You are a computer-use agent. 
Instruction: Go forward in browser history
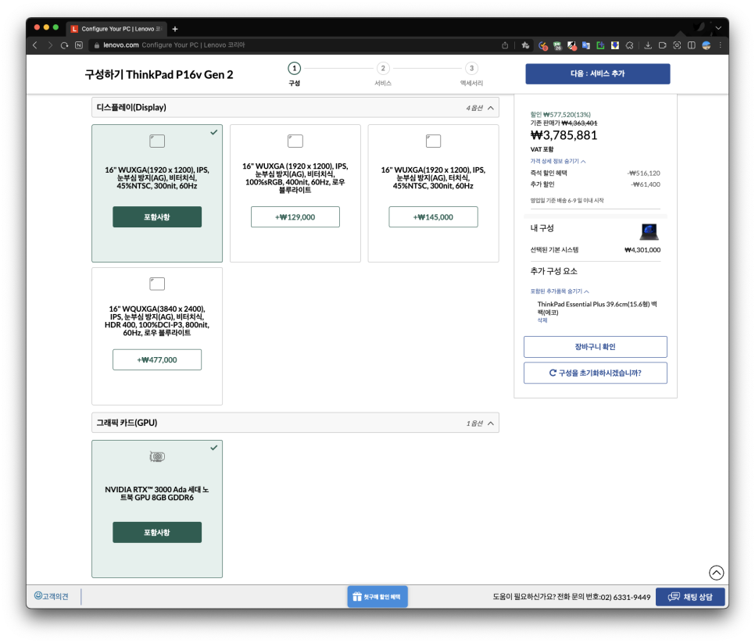(x=50, y=45)
